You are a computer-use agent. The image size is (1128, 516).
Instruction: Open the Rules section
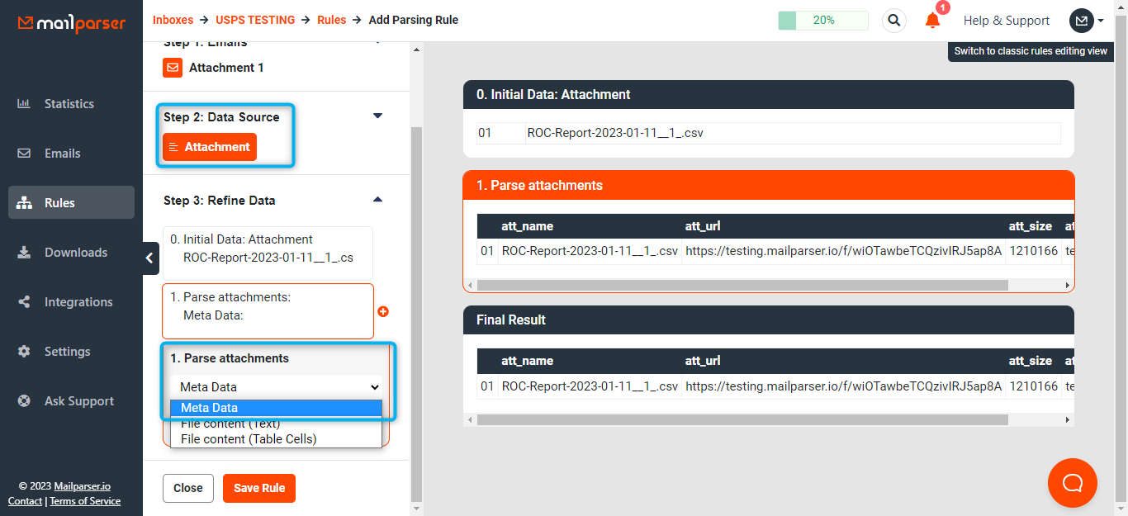point(71,202)
